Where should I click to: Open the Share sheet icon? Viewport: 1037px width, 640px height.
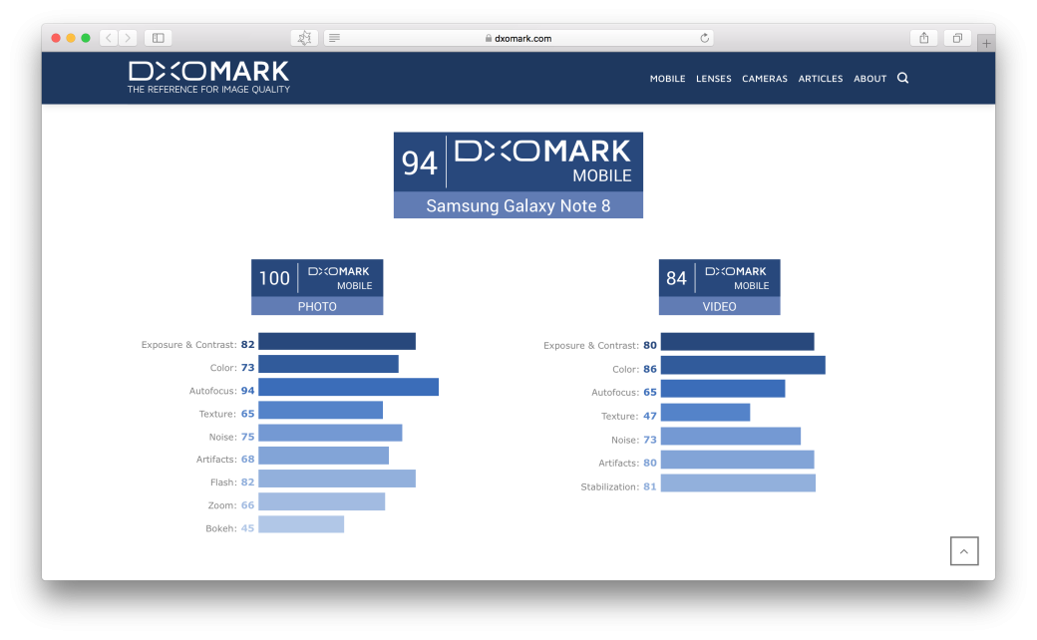[923, 38]
